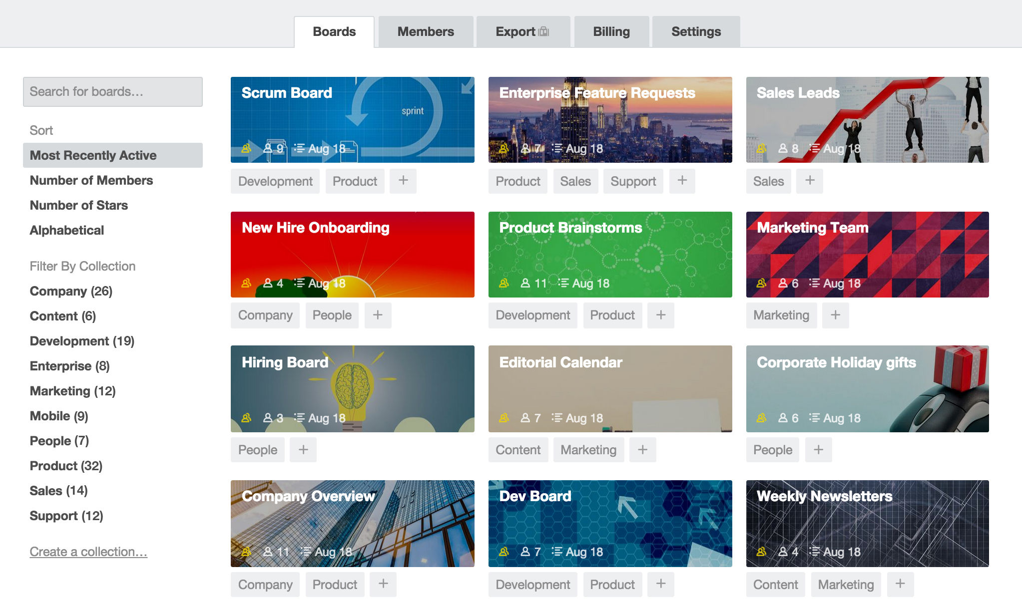
Task: Add collection to Hiring Board via plus icon
Action: point(303,450)
